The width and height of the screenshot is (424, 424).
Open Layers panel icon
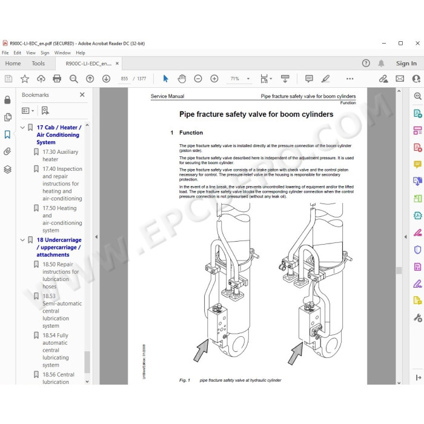pos(7,169)
